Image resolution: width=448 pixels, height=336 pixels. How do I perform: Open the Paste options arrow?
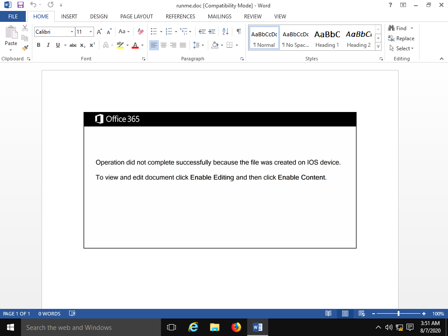pos(11,50)
